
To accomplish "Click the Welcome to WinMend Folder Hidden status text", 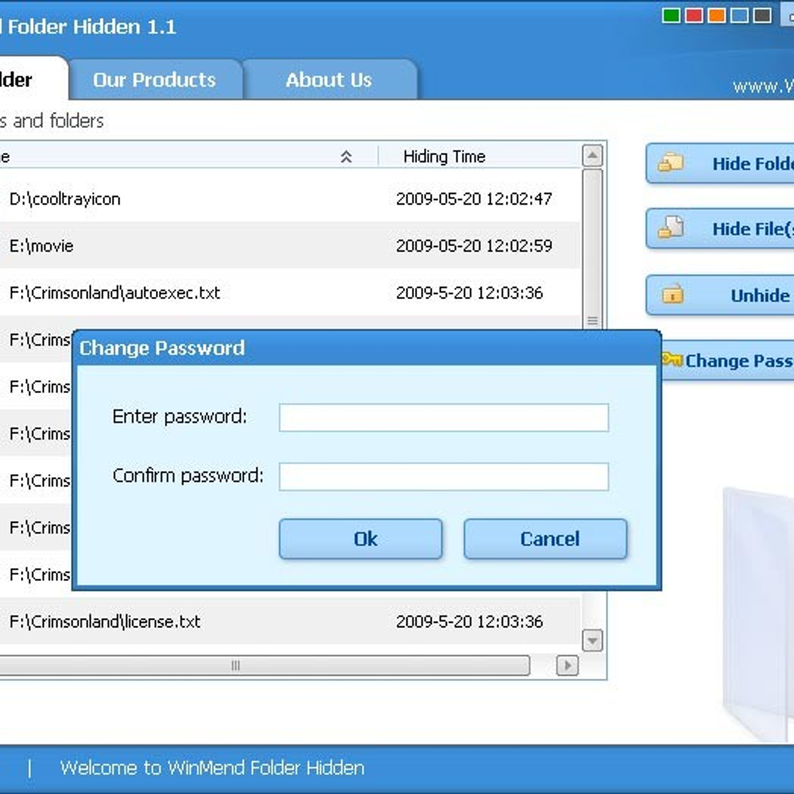I will point(212,768).
